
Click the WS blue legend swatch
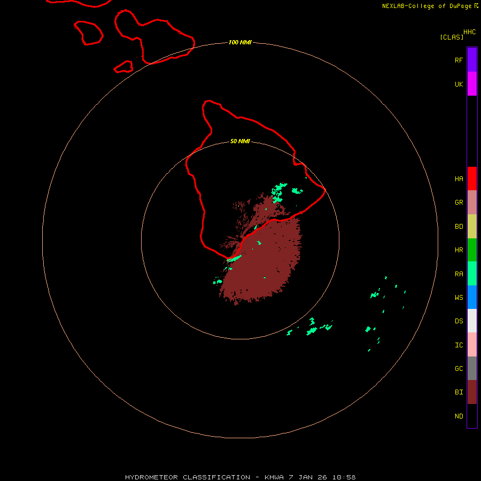472,297
